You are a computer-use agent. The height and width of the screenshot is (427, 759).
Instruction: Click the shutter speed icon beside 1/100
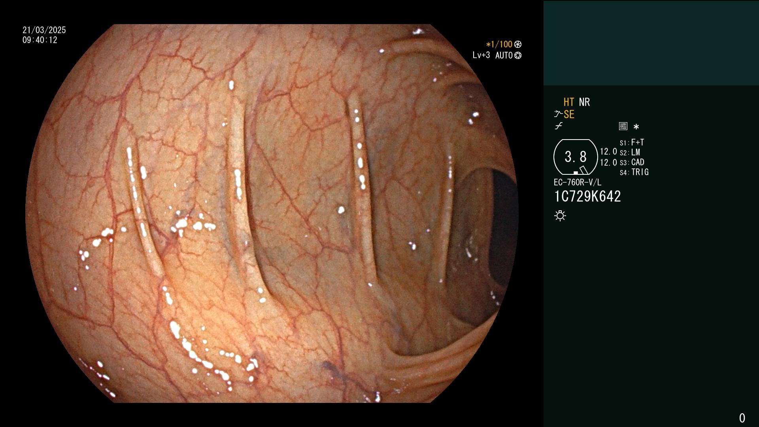tap(518, 44)
